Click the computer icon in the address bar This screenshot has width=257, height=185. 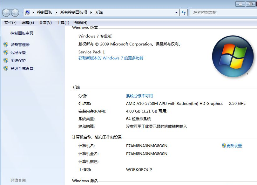pos(28,13)
